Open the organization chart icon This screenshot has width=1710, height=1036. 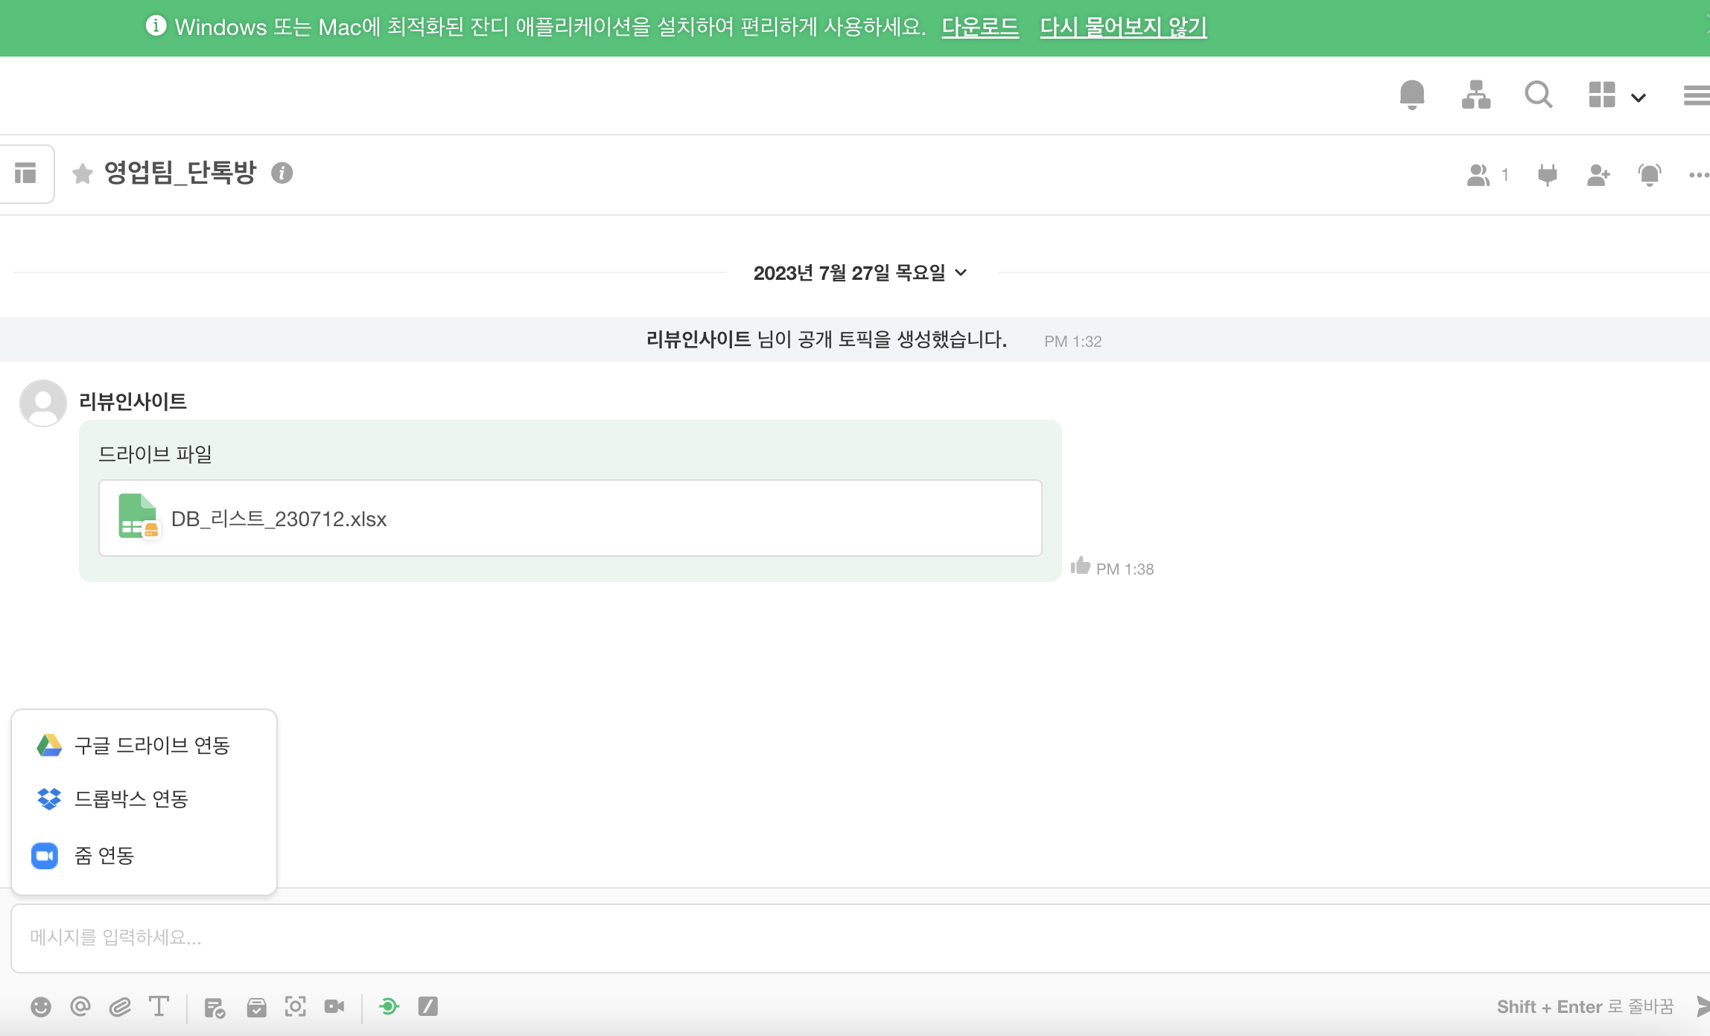coord(1475,95)
